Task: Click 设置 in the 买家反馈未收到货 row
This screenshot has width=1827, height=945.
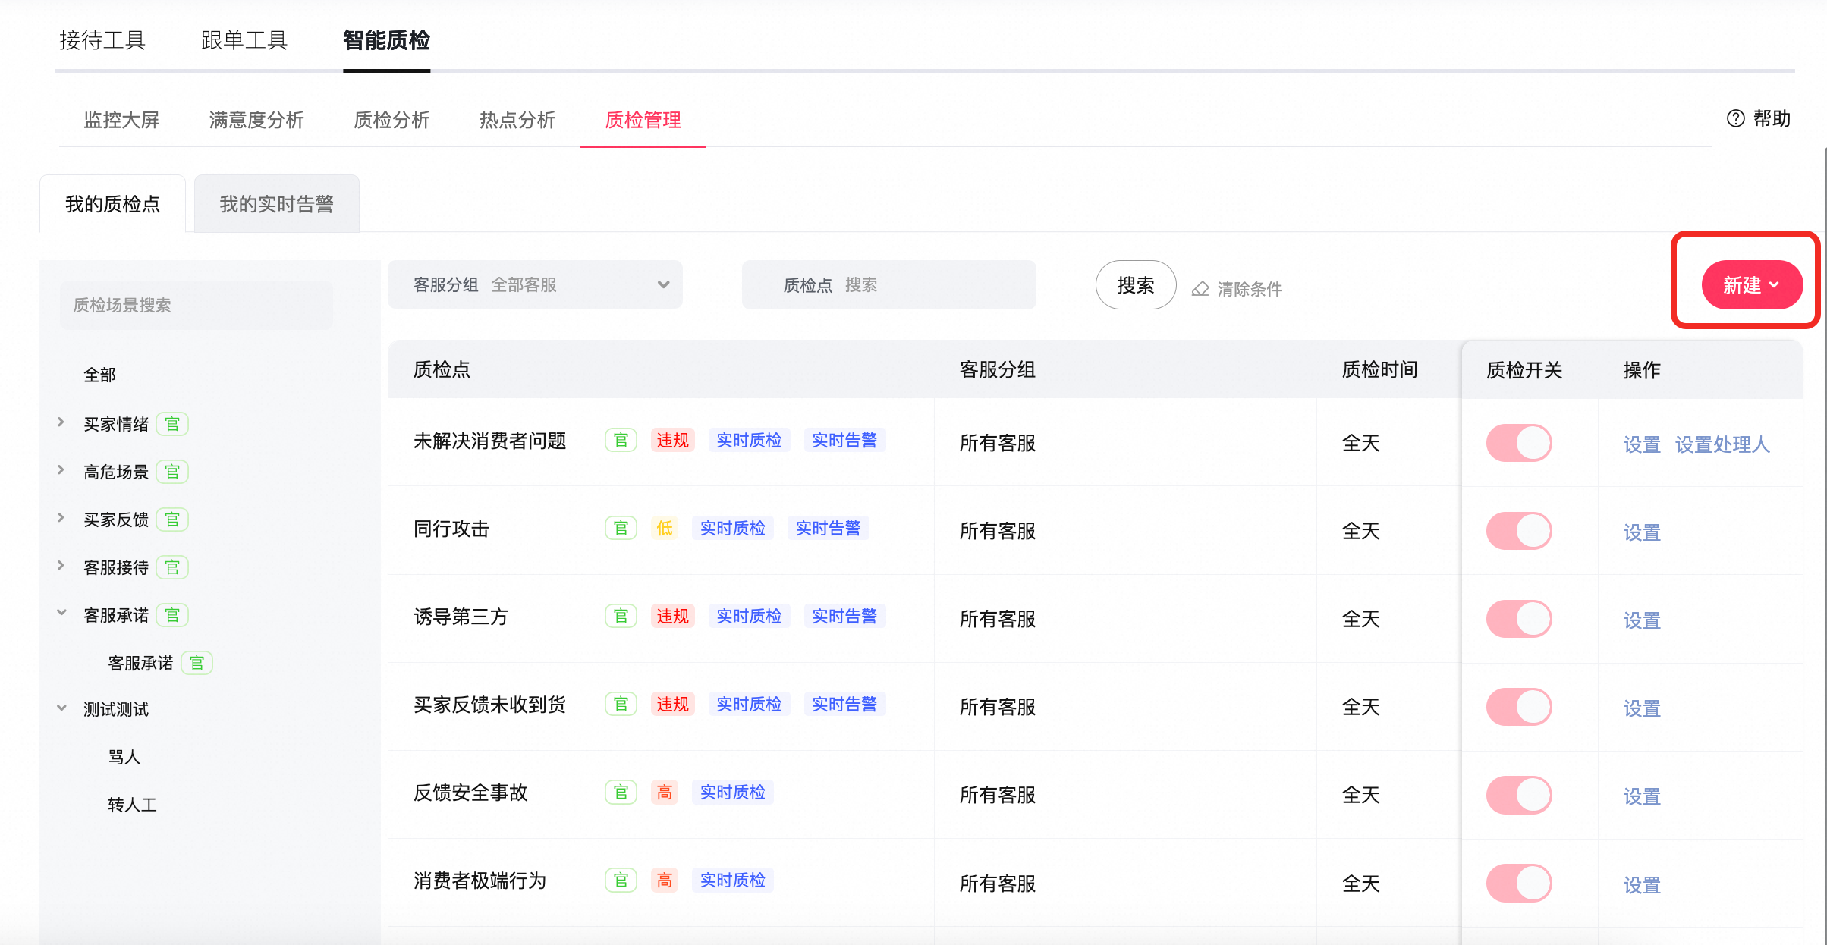Action: click(x=1642, y=708)
